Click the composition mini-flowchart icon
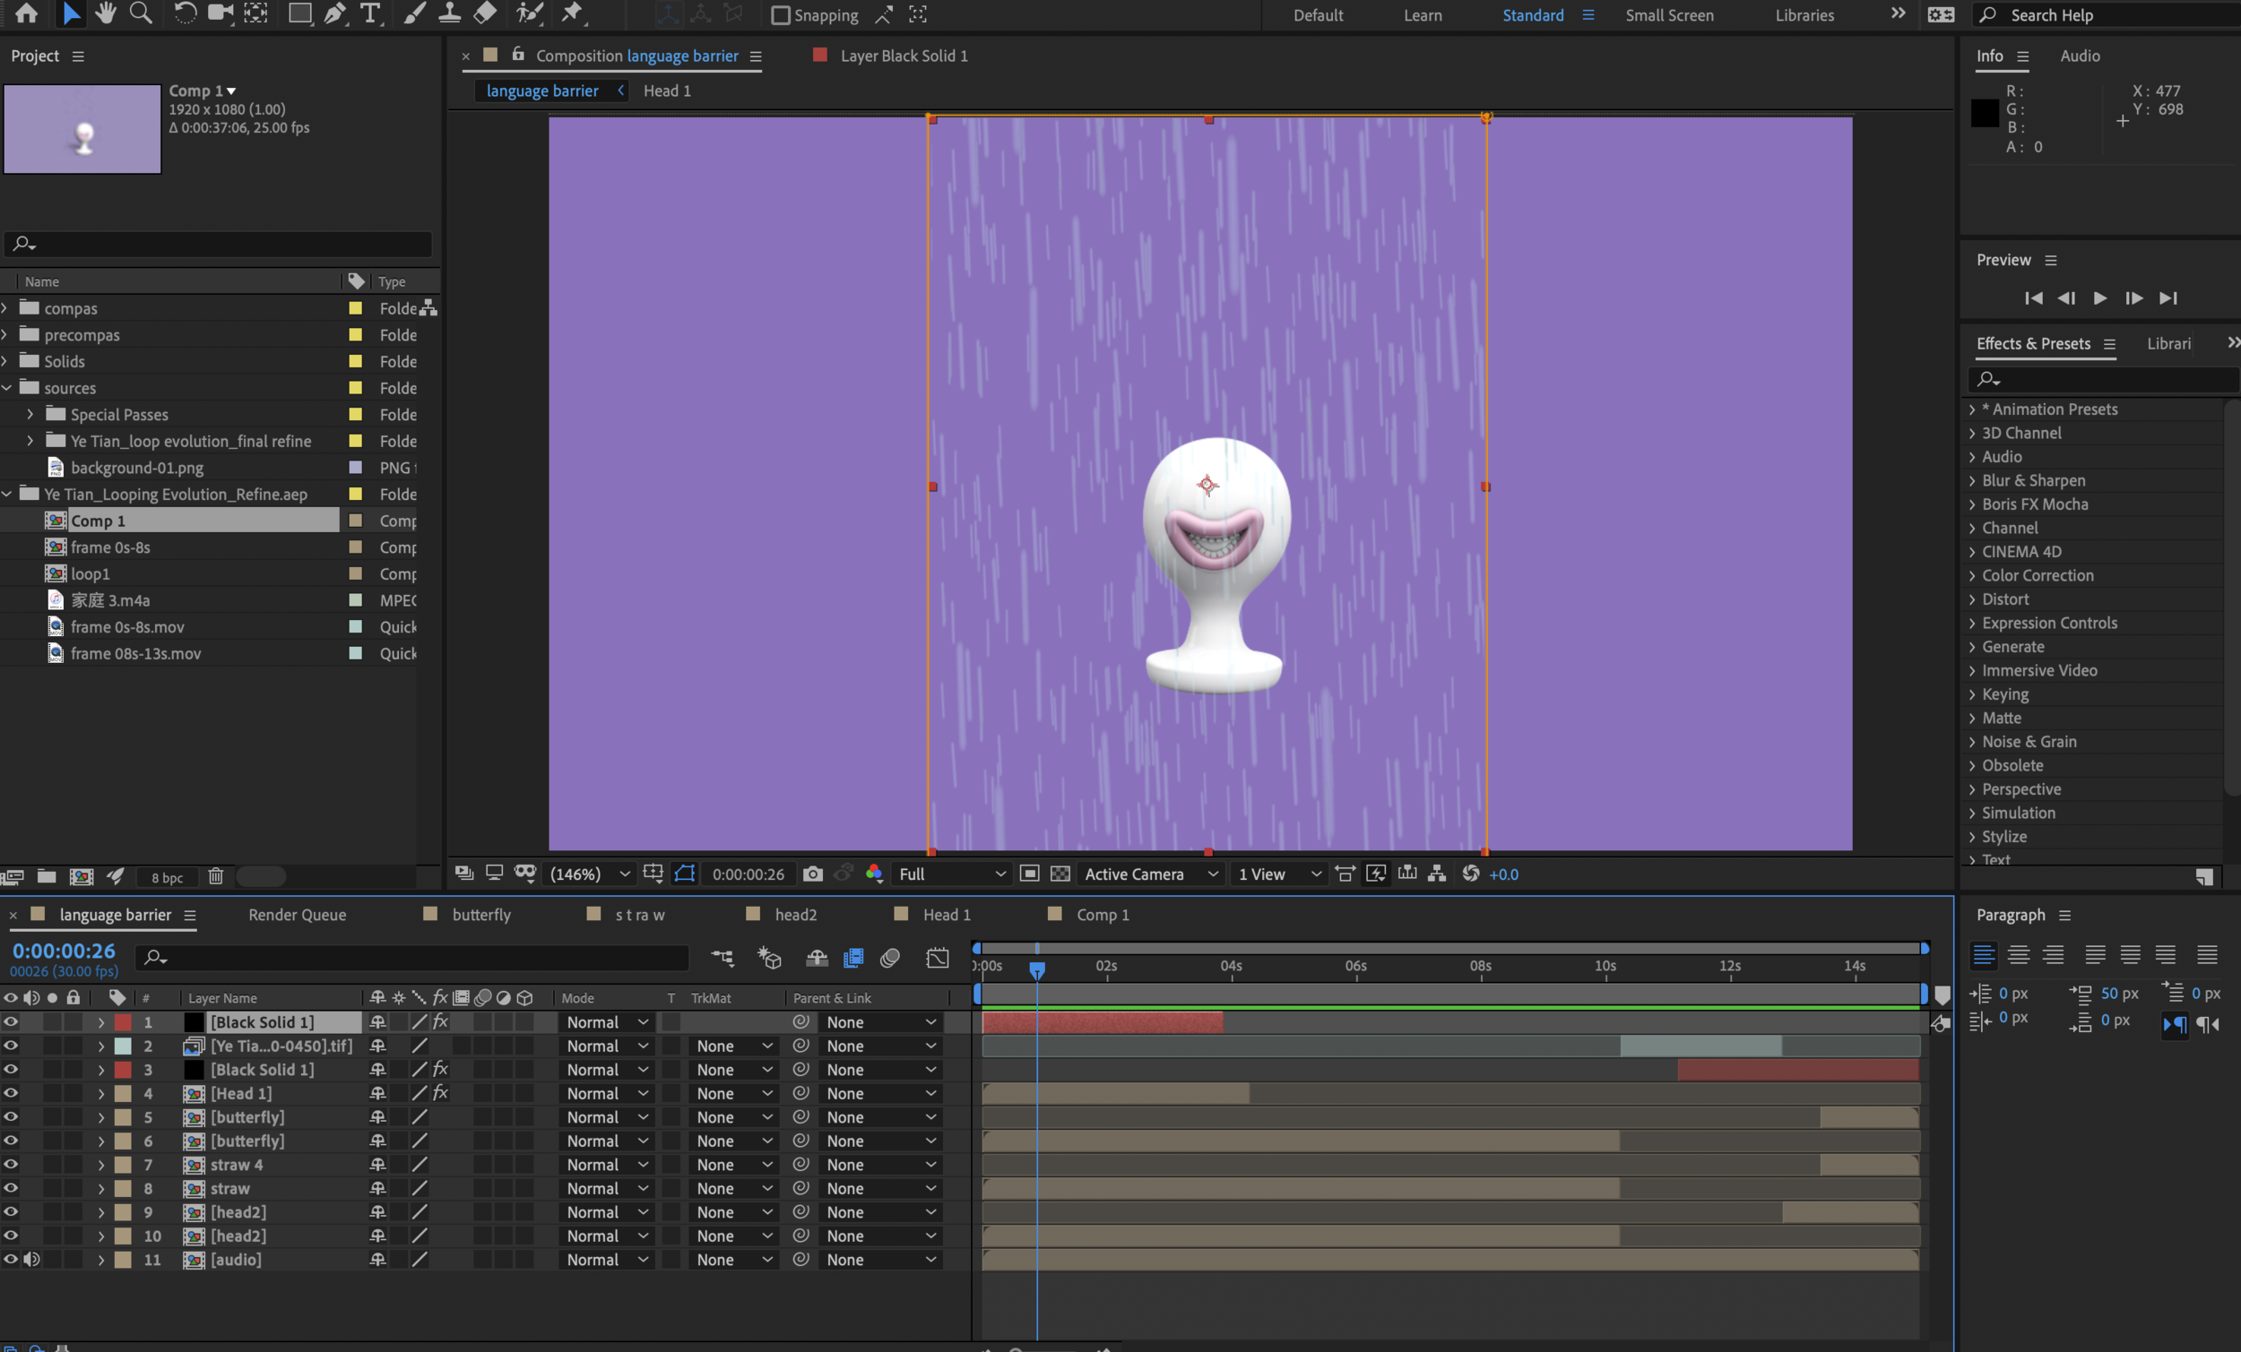Viewport: 2241px width, 1352px height. point(722,958)
